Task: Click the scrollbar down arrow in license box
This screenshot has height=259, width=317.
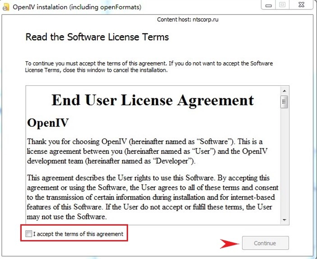Action: (284, 220)
